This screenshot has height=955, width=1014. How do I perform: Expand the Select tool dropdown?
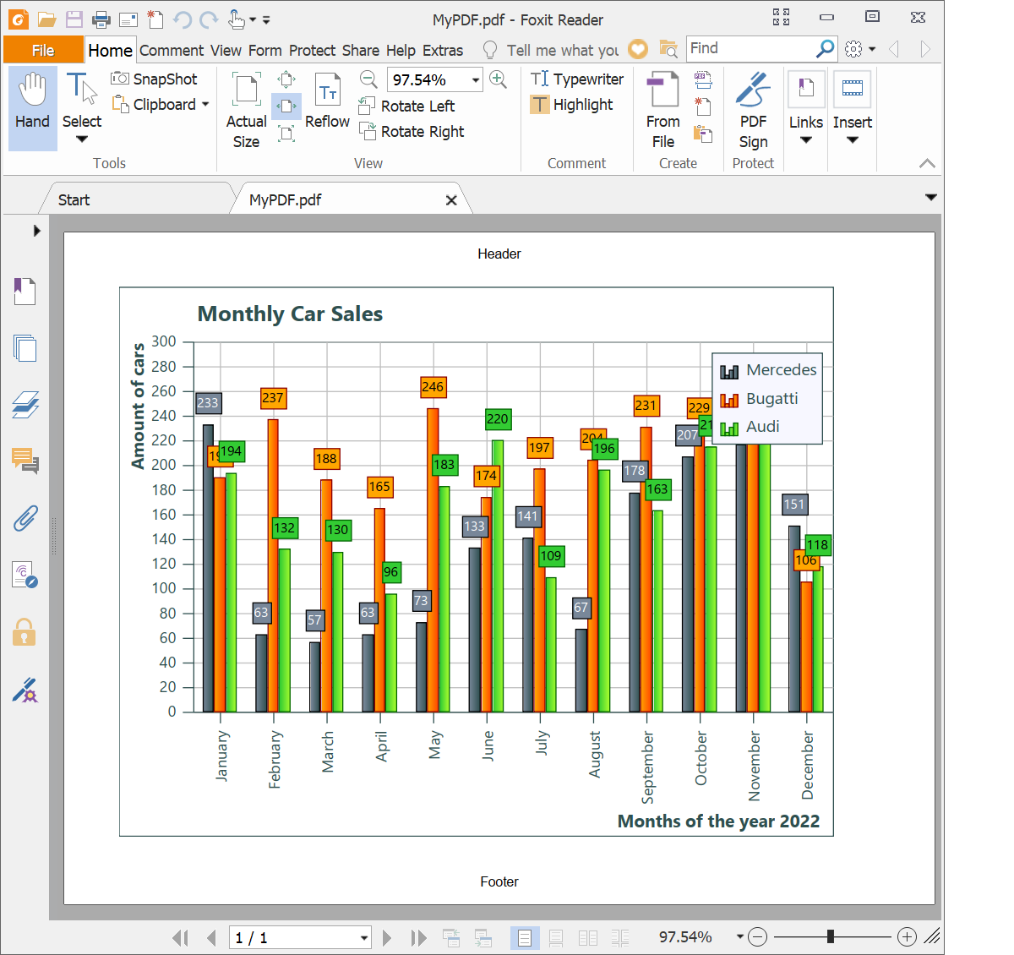82,139
